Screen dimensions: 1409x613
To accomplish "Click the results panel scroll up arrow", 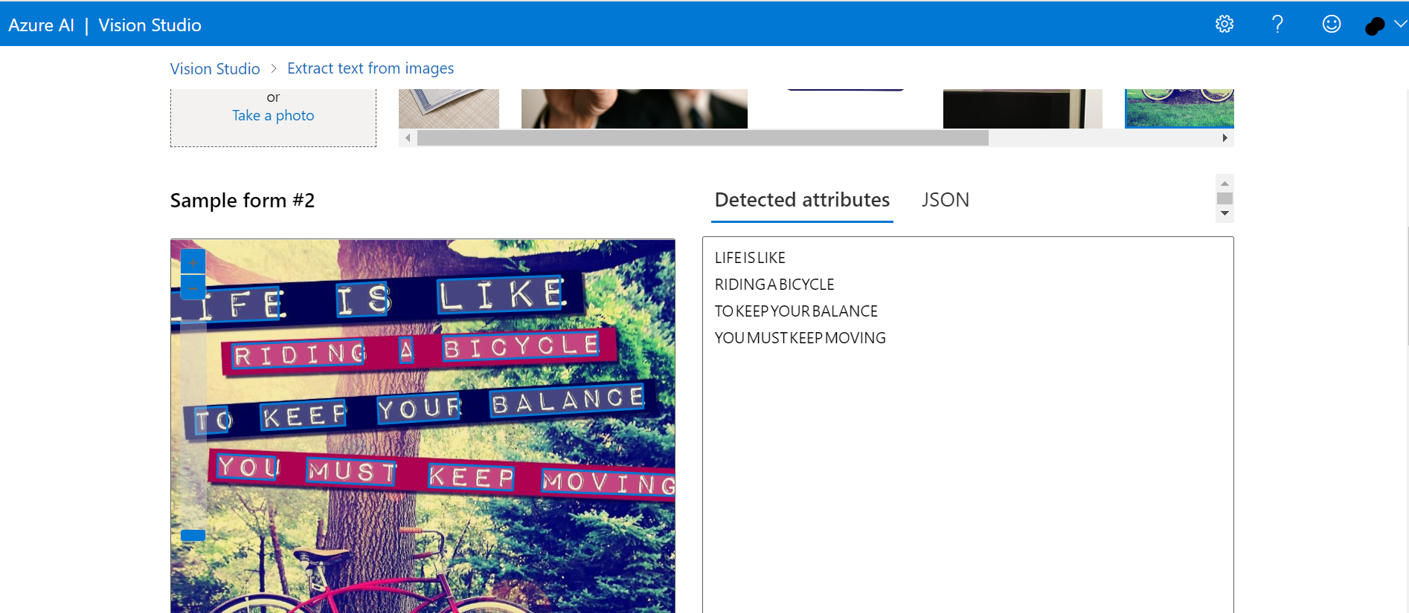I will point(1225,183).
